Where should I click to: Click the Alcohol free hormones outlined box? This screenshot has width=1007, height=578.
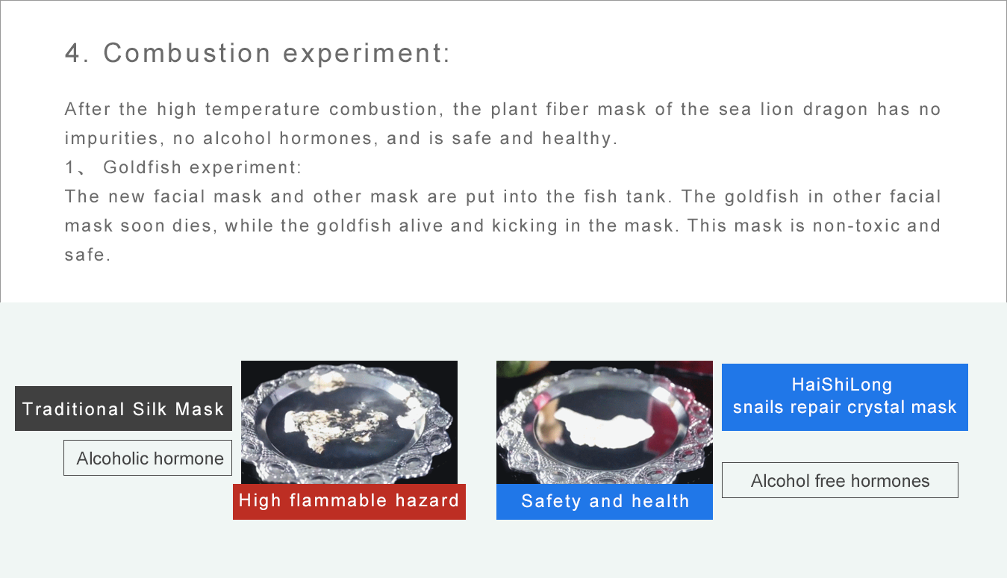point(840,480)
